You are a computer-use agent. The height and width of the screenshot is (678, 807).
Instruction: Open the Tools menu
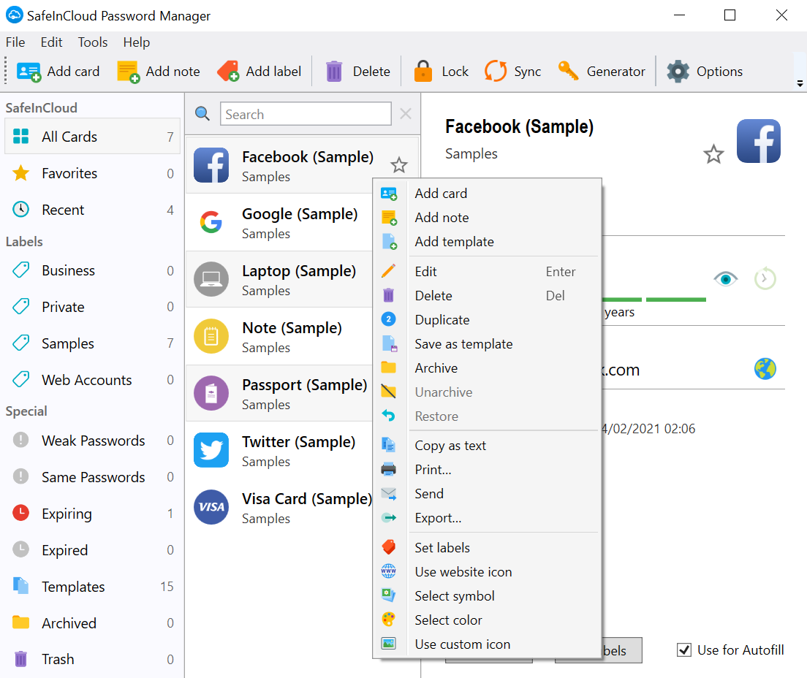[x=93, y=42]
